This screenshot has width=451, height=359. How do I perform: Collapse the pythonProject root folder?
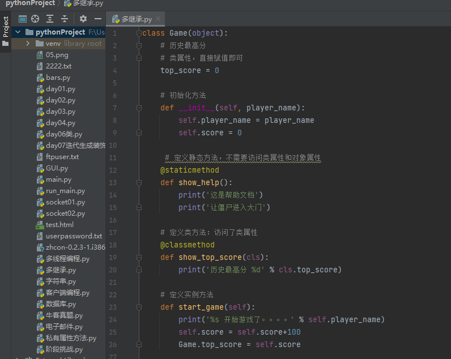click(17, 32)
